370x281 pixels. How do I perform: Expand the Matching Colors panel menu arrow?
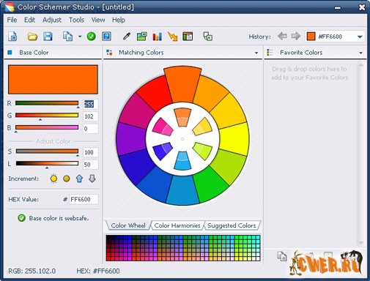pyautogui.click(x=256, y=53)
